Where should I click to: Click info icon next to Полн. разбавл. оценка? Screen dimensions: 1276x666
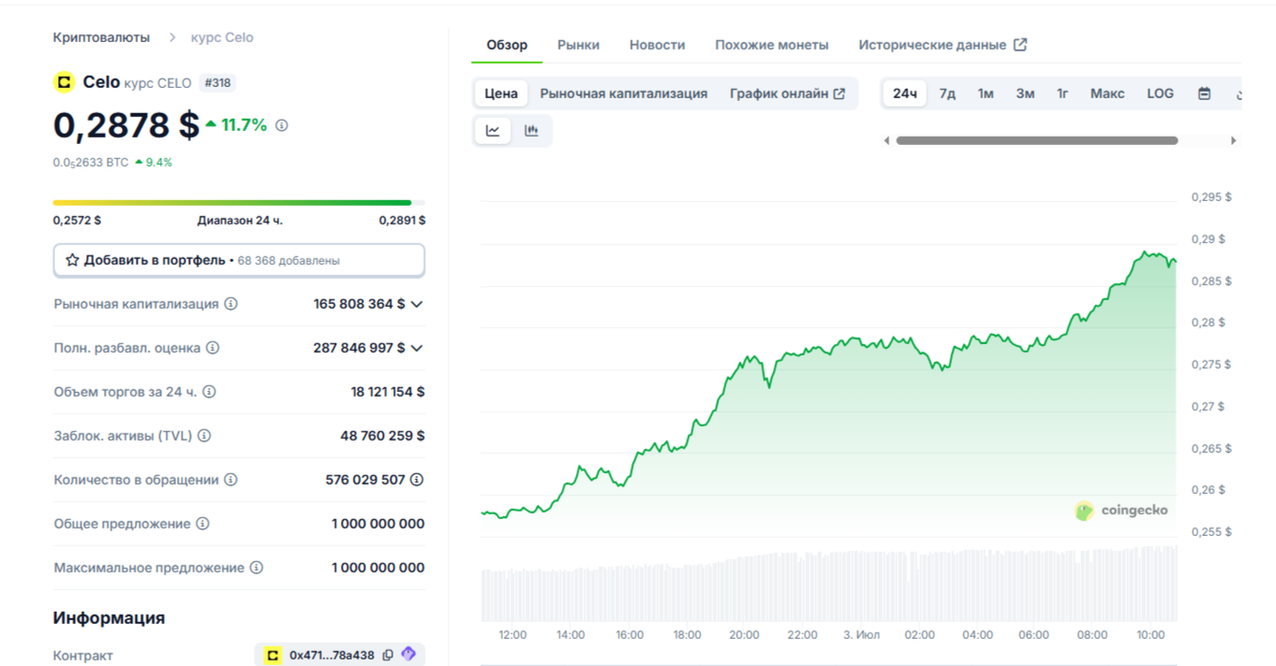click(x=213, y=348)
